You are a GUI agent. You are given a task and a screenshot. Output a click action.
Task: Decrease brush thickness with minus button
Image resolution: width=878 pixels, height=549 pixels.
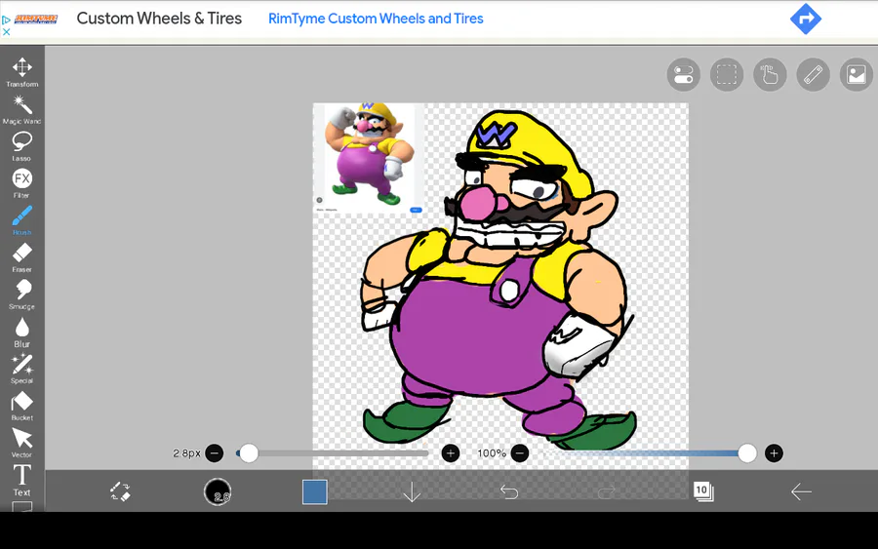point(214,452)
